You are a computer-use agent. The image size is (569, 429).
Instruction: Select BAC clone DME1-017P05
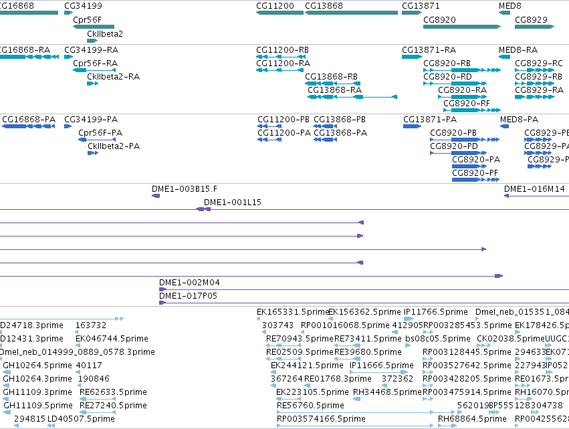pyautogui.click(x=364, y=303)
